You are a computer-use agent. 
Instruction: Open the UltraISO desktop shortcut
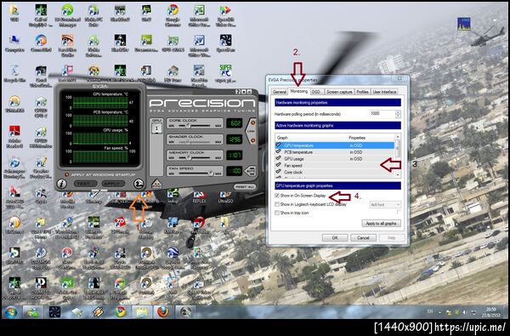[x=225, y=196]
